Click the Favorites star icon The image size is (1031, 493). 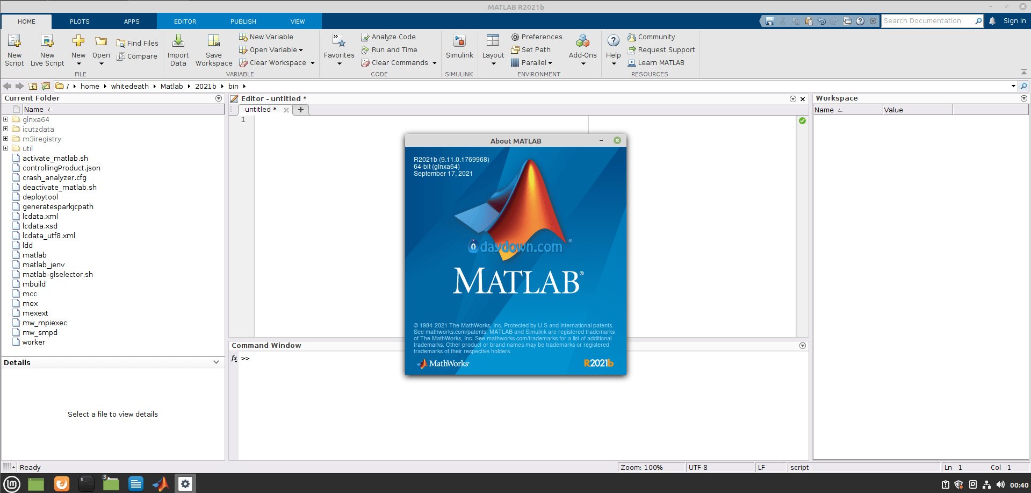tap(339, 41)
